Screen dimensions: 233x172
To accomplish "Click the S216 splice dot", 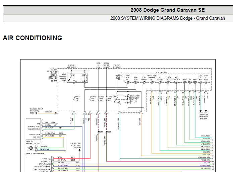I will click(x=98, y=132).
